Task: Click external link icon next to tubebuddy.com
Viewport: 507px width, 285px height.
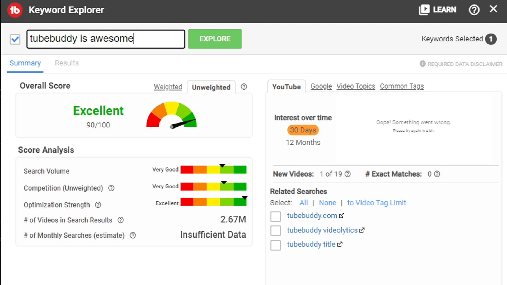Action: tap(341, 216)
